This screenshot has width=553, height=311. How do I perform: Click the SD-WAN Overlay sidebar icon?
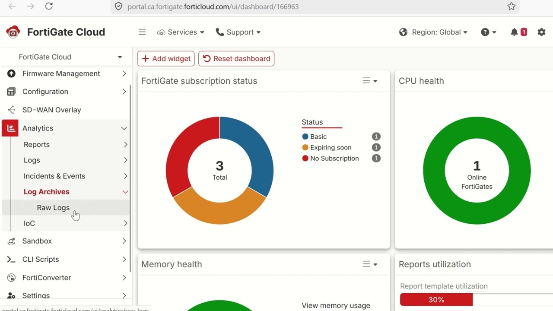11,110
